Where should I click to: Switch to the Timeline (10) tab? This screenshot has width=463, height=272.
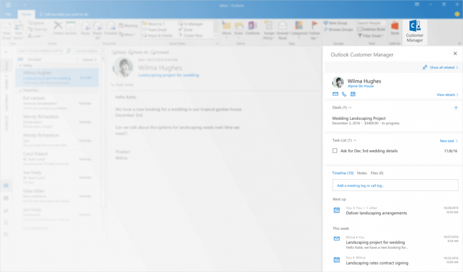[343, 173]
